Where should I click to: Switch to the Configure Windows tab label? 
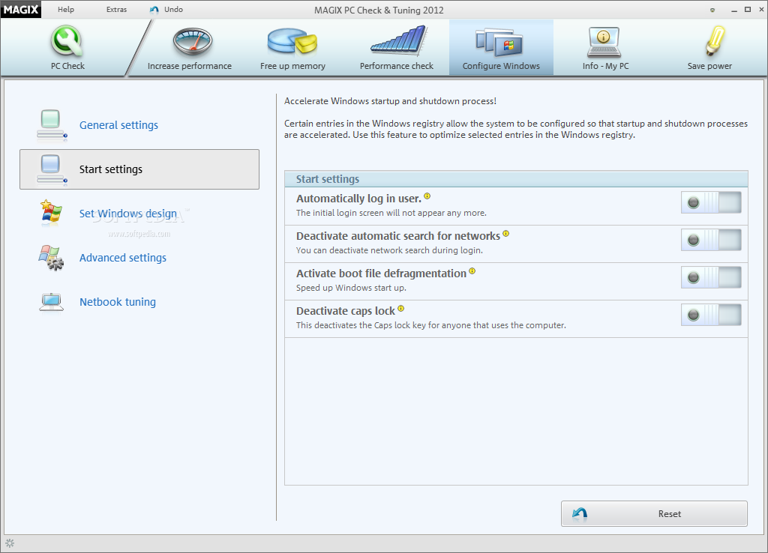click(x=501, y=66)
